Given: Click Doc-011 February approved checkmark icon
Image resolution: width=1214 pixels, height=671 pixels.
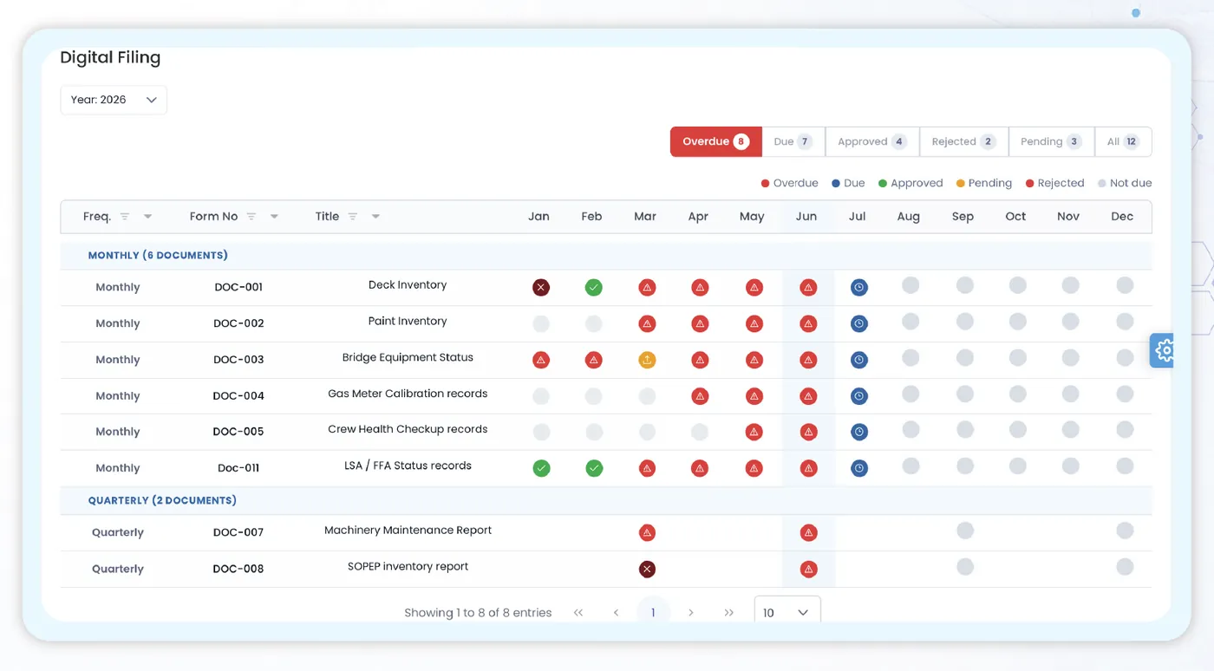Looking at the screenshot, I should [x=593, y=468].
